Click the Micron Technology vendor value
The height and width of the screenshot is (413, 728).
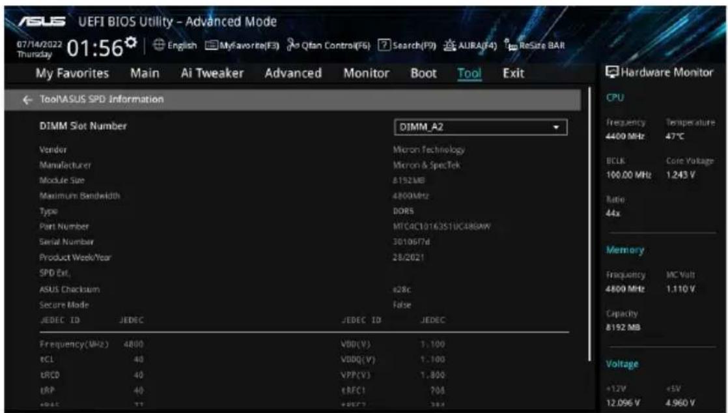(428, 150)
